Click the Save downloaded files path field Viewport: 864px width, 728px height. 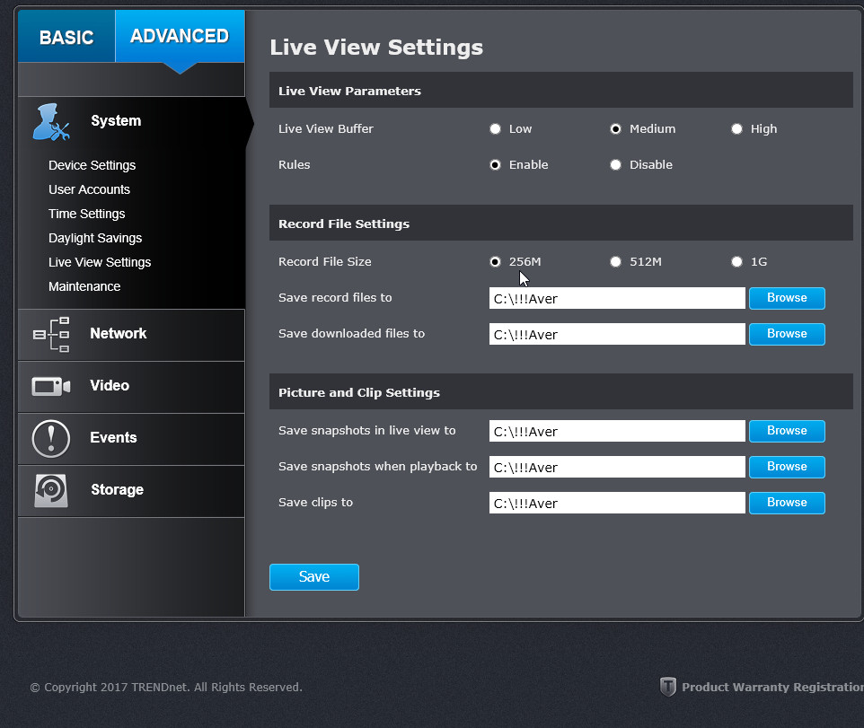coord(617,334)
